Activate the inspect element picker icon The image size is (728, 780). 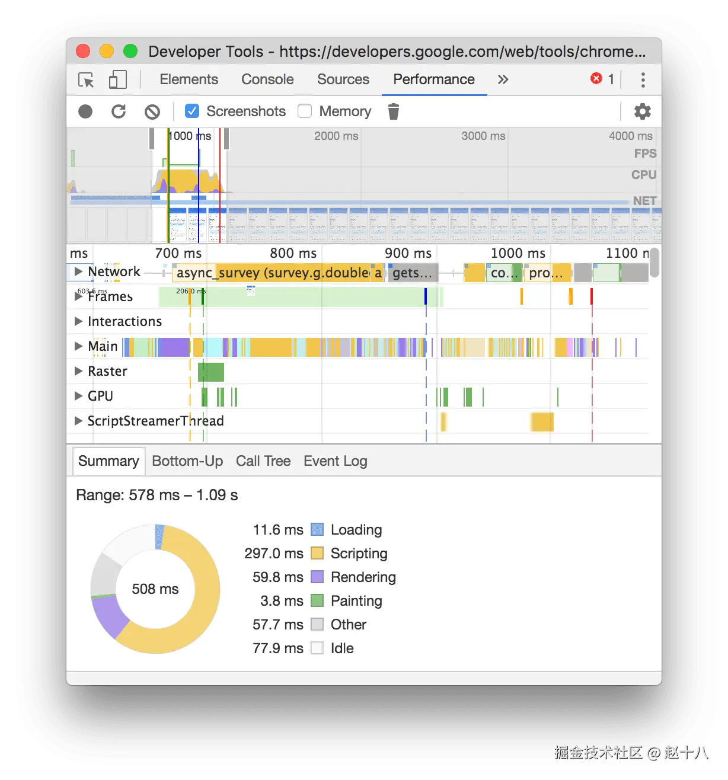[86, 80]
